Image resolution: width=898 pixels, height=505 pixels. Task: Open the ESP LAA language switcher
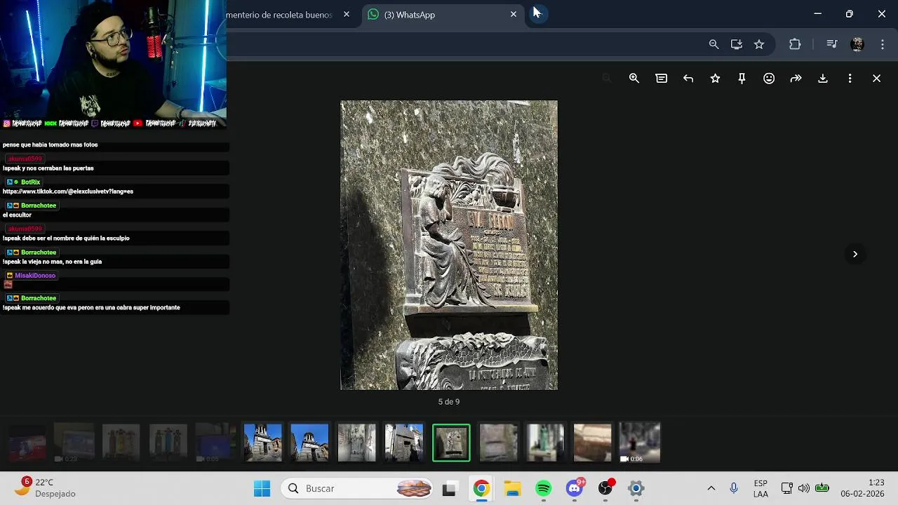tap(760, 488)
